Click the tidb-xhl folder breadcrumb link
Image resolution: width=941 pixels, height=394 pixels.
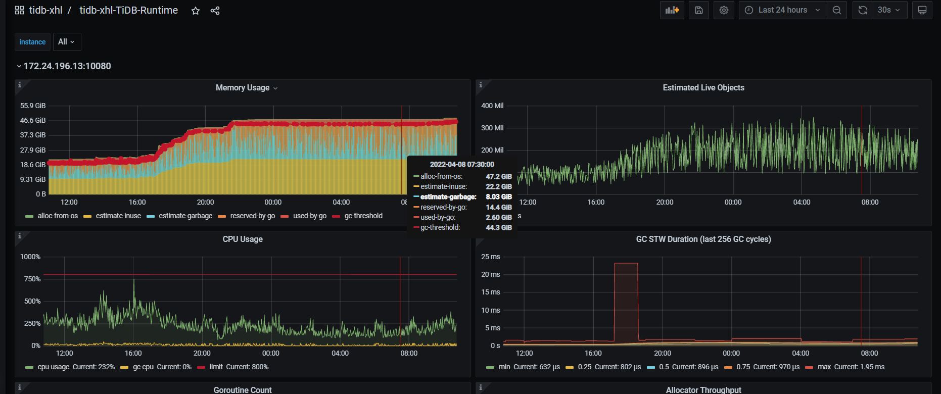tap(45, 10)
